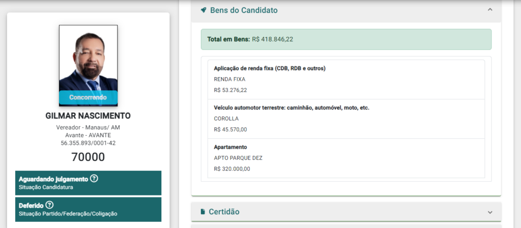Viewport: 521px width, 228px height.
Task: Click the Concorrendo status badge
Action: [89, 97]
